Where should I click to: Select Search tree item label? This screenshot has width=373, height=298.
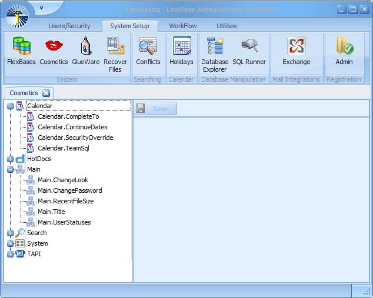[x=37, y=233]
